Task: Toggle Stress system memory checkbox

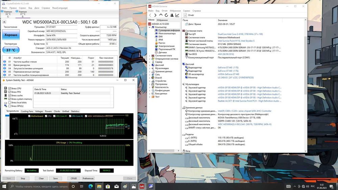Action: [x=10, y=99]
